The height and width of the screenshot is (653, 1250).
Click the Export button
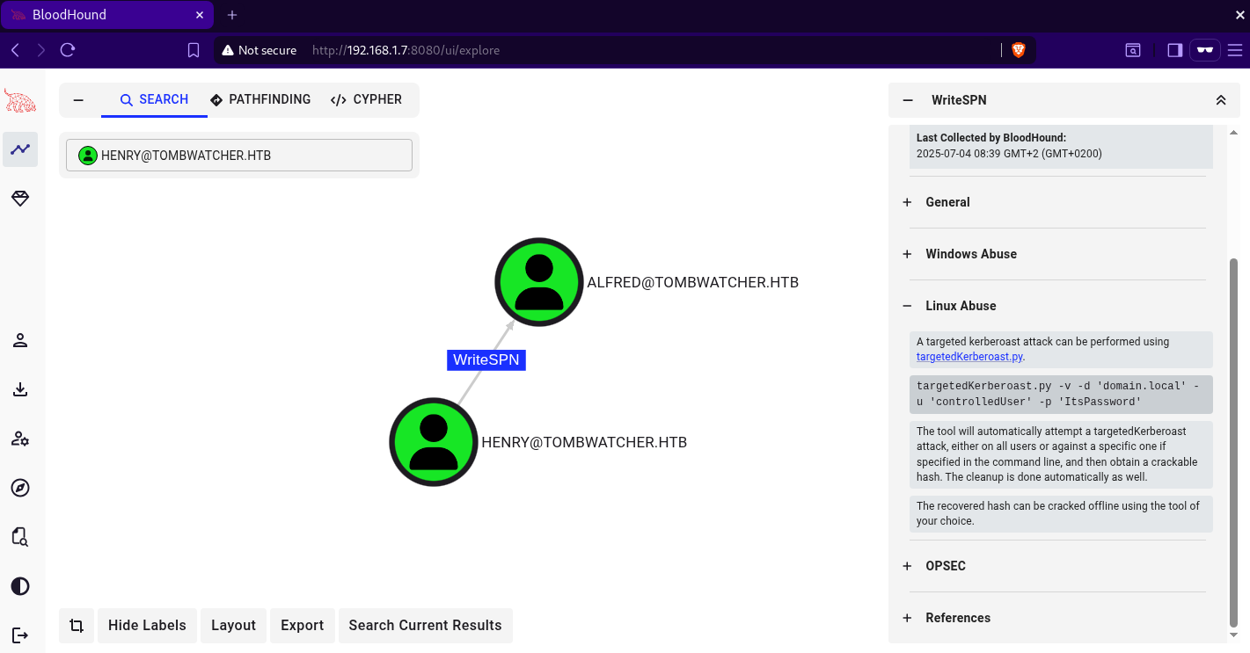[302, 625]
